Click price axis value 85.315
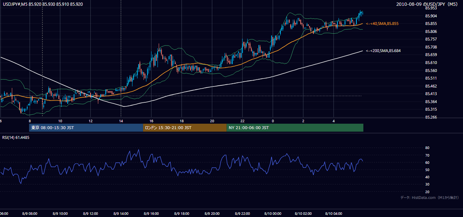The image size is (463, 217). [x=431, y=109]
